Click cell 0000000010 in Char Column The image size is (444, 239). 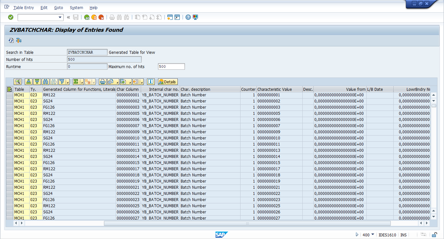[128, 138]
